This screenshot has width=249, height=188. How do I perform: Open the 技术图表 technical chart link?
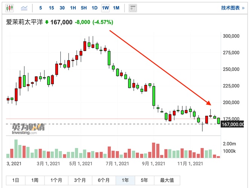230,8
